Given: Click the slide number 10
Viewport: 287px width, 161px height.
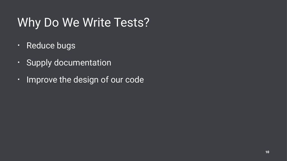Looking at the screenshot, I should click(x=267, y=152).
